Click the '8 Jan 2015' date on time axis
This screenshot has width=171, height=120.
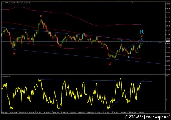tap(38, 113)
